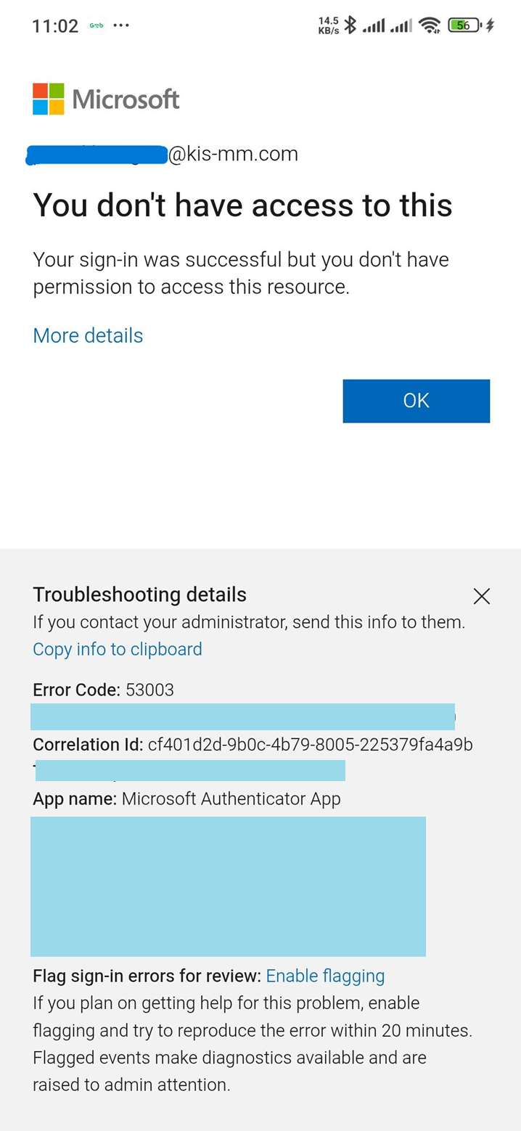Select the Microsoft Authenticator App name text
The image size is (521, 1131).
pyautogui.click(x=231, y=799)
